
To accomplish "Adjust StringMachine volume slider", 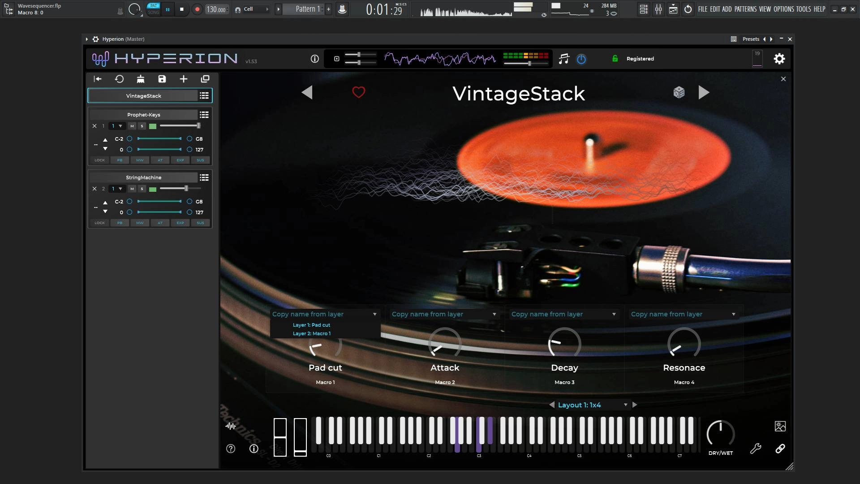I will [x=180, y=189].
